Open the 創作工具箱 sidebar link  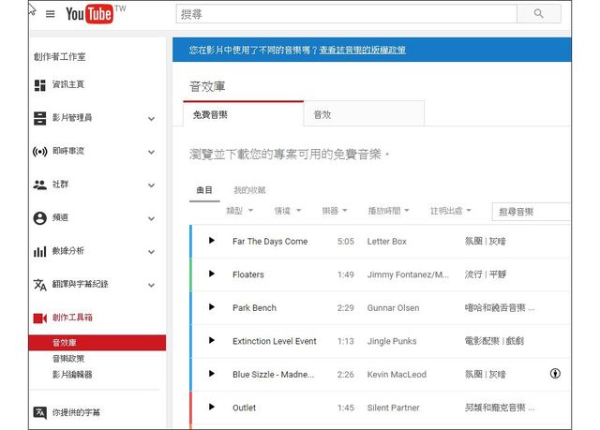tap(72, 318)
